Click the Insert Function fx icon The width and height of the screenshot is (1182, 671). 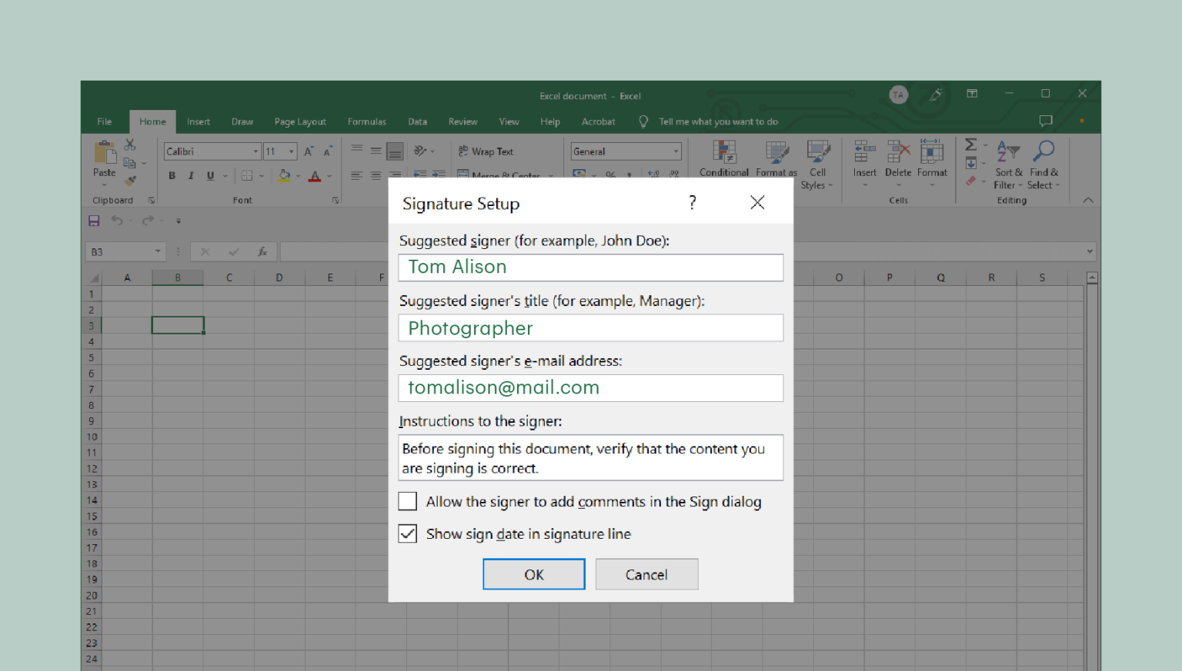262,251
